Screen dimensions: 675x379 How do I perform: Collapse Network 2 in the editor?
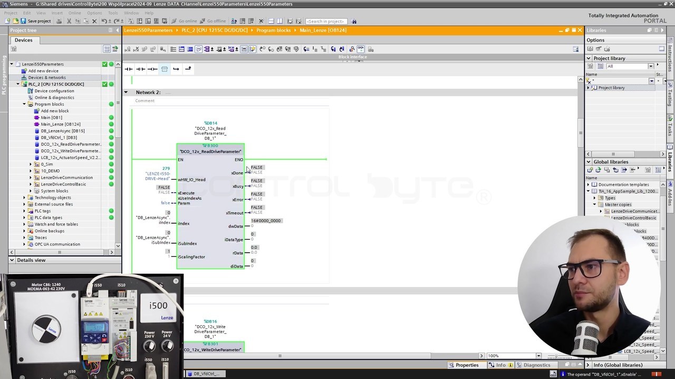coord(126,92)
